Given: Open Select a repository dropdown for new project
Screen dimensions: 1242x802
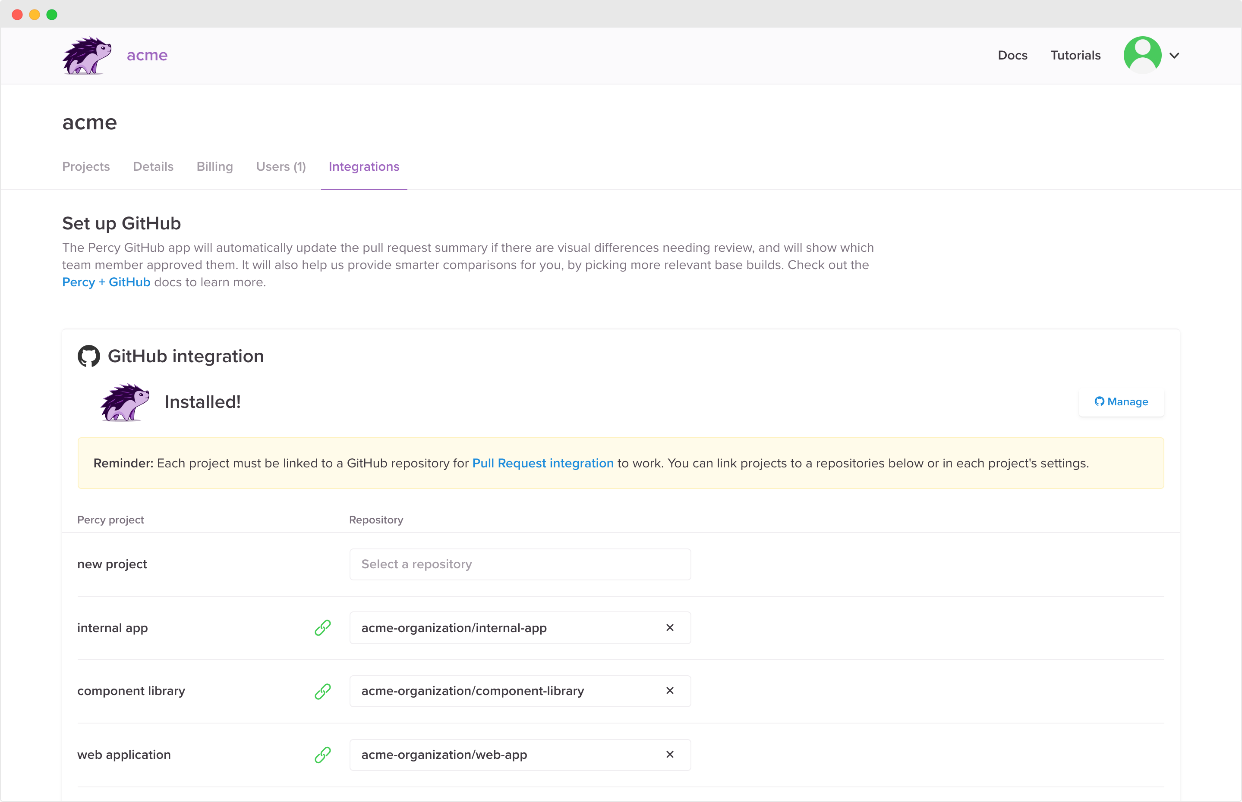Looking at the screenshot, I should 520,564.
